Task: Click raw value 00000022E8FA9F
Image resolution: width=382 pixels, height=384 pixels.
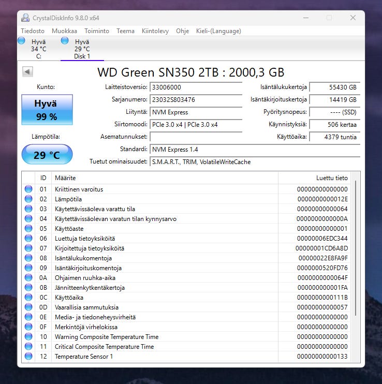Action: click(323, 258)
